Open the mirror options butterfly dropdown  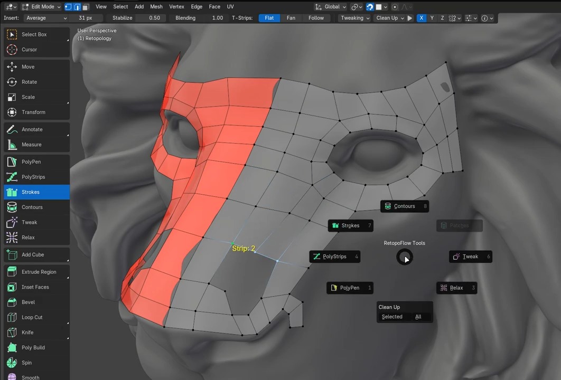coord(455,18)
